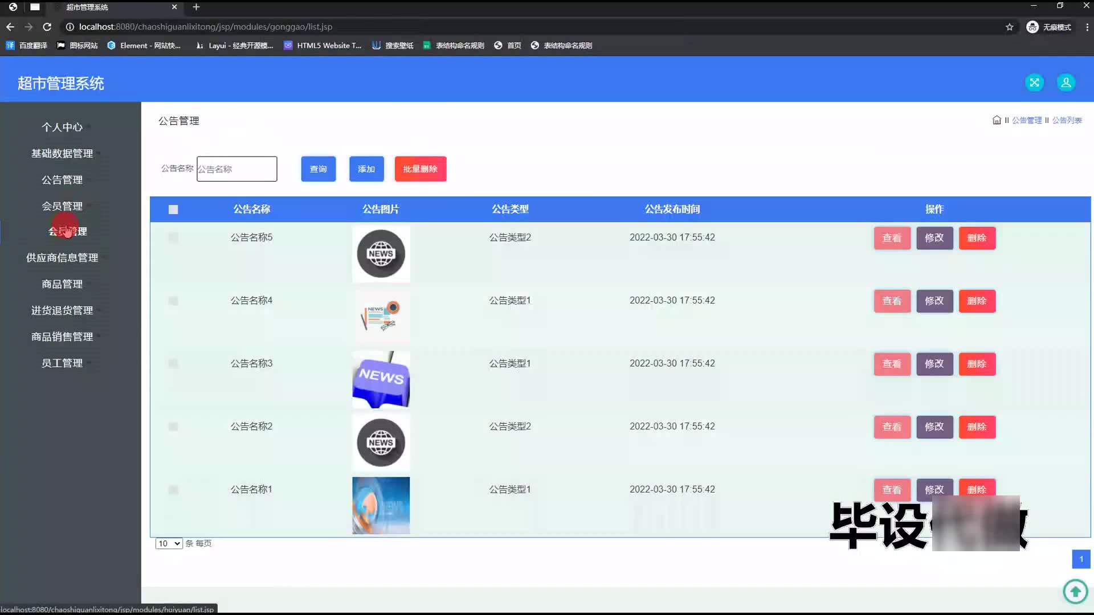Click the scroll-to-top arrow icon

[x=1075, y=591]
